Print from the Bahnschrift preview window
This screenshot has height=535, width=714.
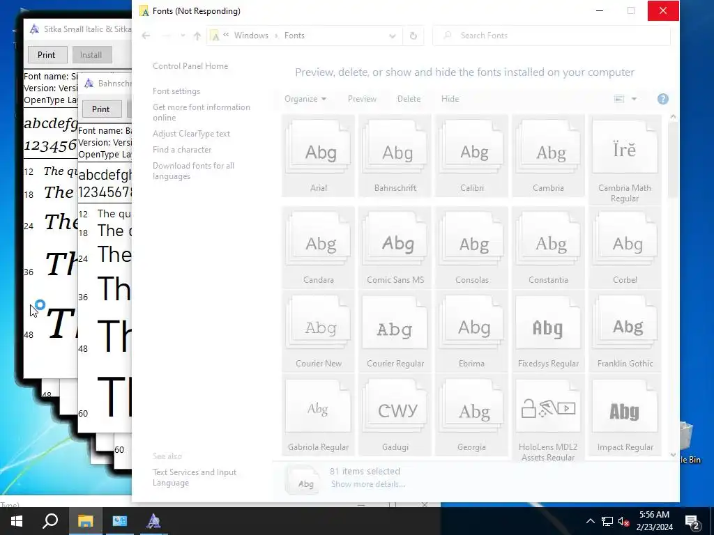pos(100,109)
